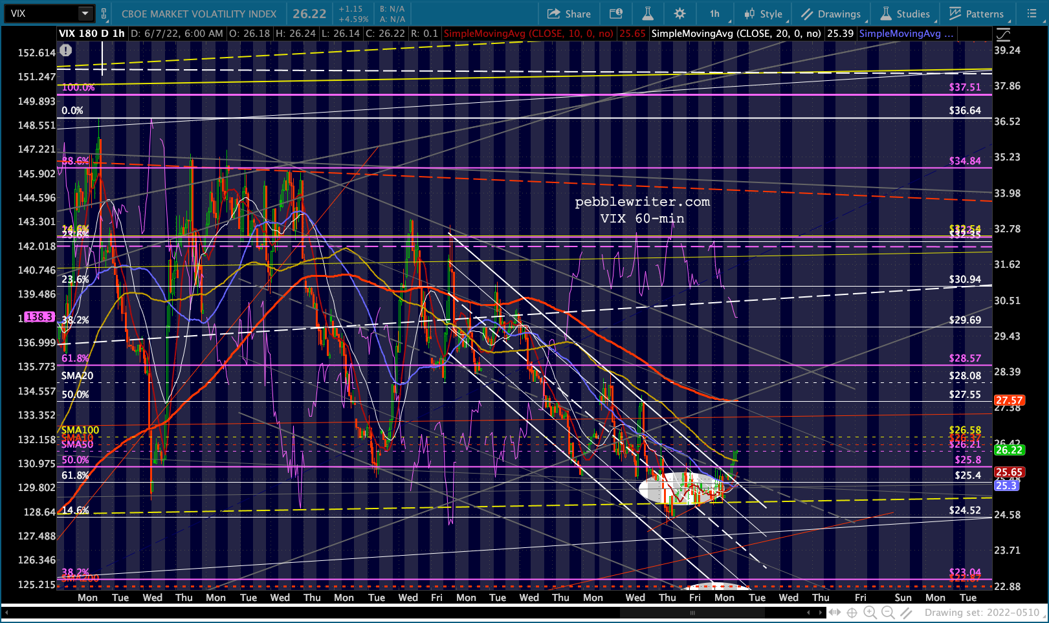Open the Drawings menu
Screen dimensions: 1049x623
click(x=831, y=14)
